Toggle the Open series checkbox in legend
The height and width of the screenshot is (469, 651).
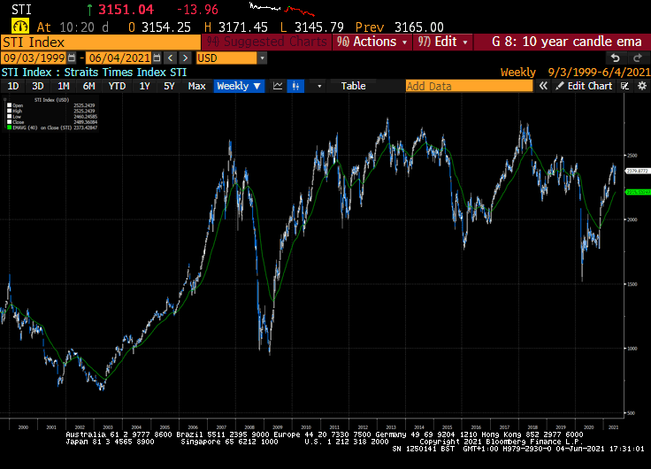tap(9, 105)
